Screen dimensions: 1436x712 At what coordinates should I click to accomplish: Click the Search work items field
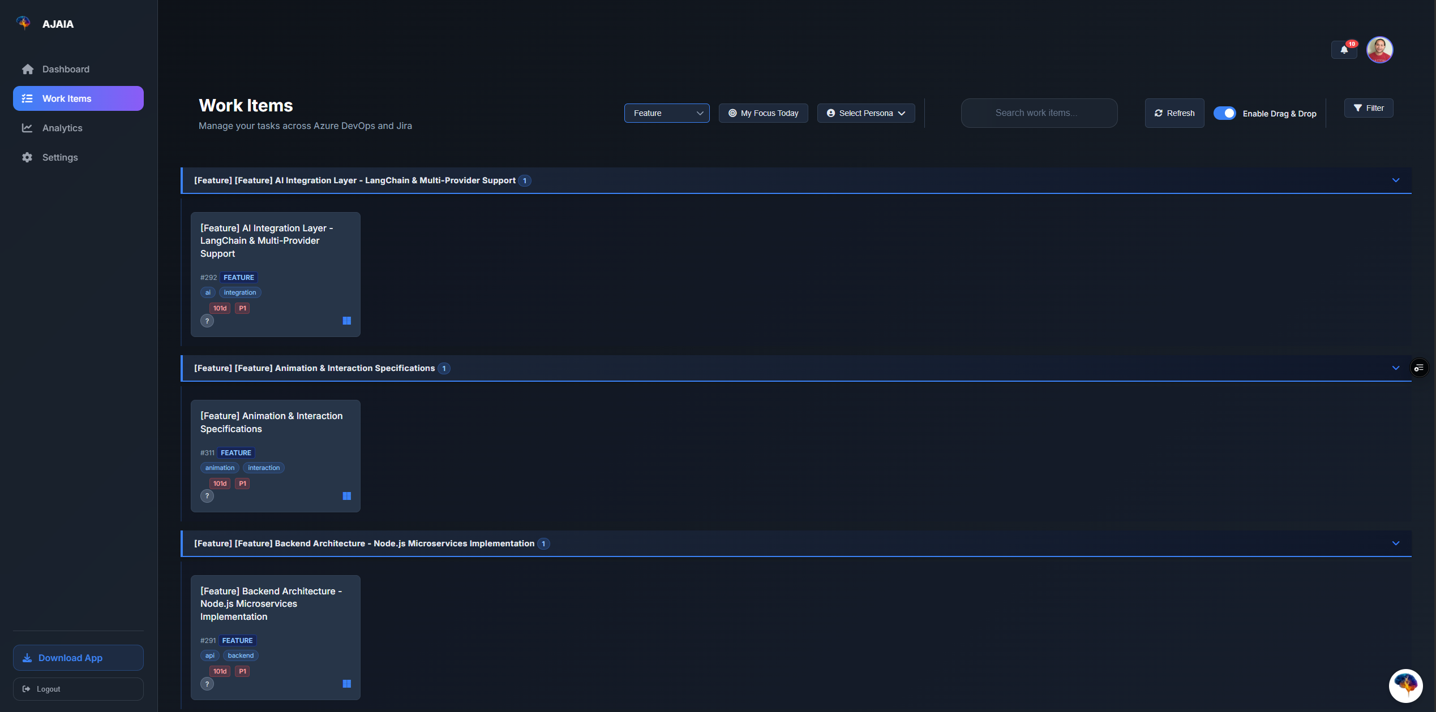pos(1039,113)
